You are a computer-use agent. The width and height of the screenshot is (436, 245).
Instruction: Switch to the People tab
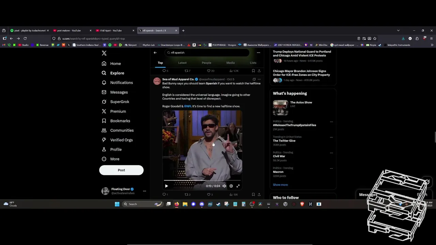[x=206, y=63]
